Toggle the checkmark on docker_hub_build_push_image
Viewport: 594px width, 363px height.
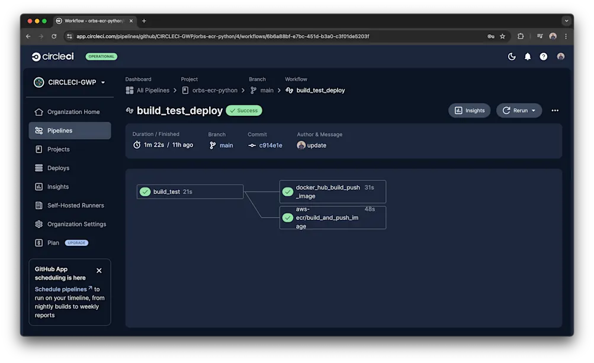(x=288, y=192)
